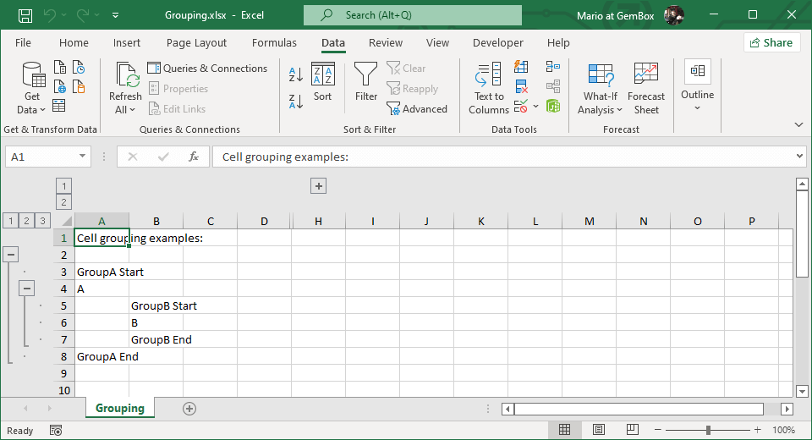The width and height of the screenshot is (812, 440).
Task: Click the zoom slider handle
Action: coord(708,430)
